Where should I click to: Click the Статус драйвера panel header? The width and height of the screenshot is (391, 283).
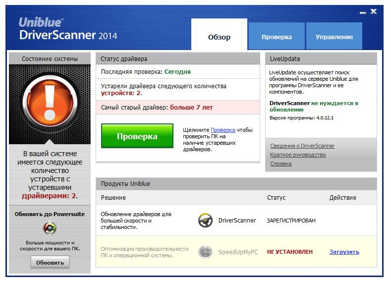(x=178, y=58)
